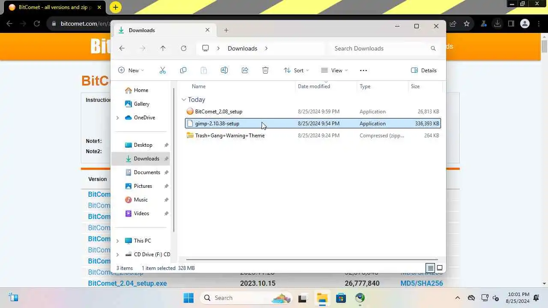Add a new File Explorer tab

[x=226, y=30]
